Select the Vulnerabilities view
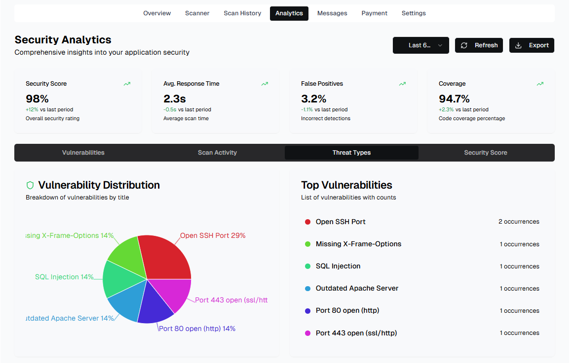 tap(83, 153)
